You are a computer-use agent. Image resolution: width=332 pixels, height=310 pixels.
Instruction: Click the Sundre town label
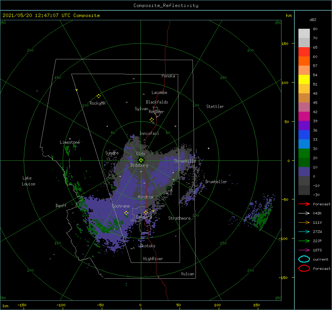click(x=112, y=153)
